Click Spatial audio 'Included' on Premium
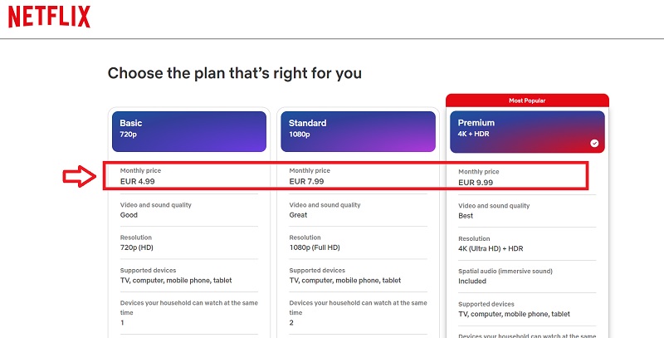This screenshot has width=664, height=338. point(472,282)
